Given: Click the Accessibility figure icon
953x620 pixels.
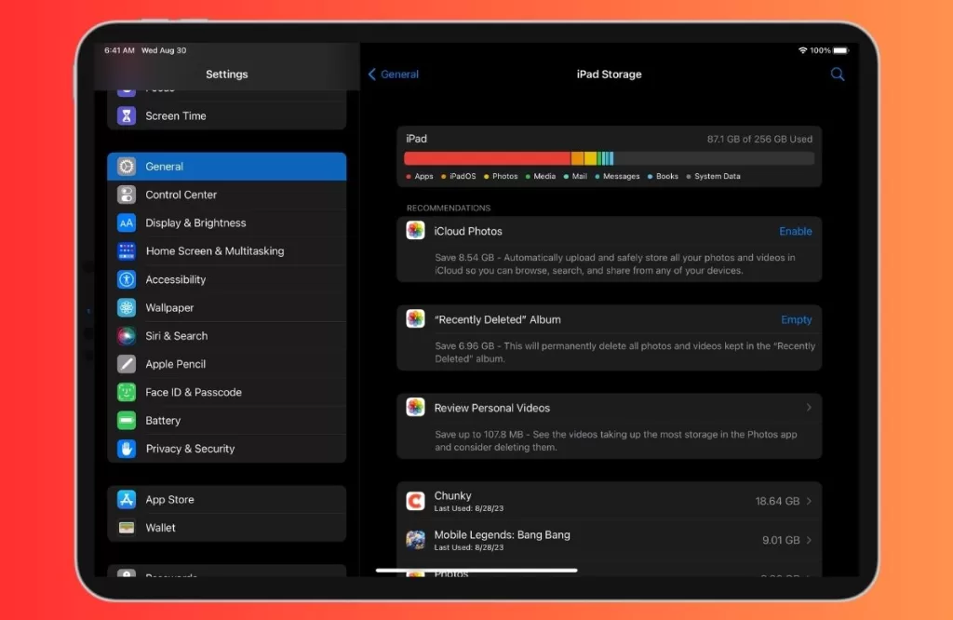Looking at the screenshot, I should point(127,279).
